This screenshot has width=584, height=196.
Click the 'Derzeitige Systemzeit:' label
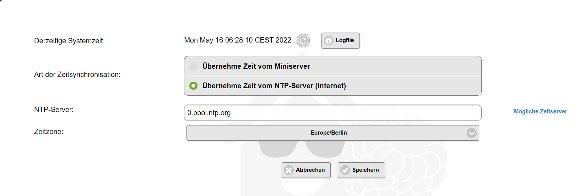pos(69,41)
